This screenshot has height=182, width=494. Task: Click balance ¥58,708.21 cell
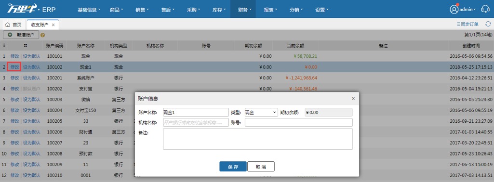coord(305,56)
